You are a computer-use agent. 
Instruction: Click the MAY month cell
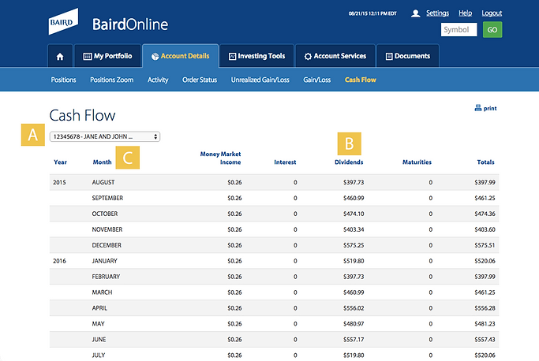(98, 324)
